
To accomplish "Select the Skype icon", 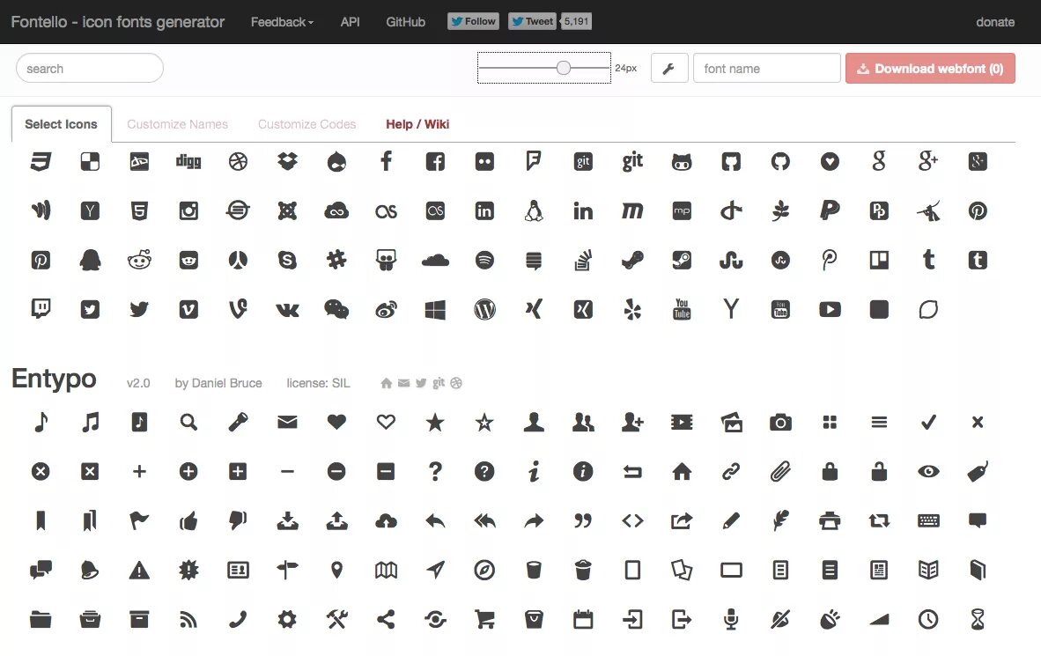I will click(286, 260).
